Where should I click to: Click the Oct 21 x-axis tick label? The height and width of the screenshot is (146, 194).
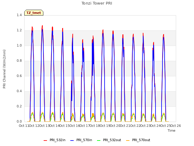coord(125,126)
